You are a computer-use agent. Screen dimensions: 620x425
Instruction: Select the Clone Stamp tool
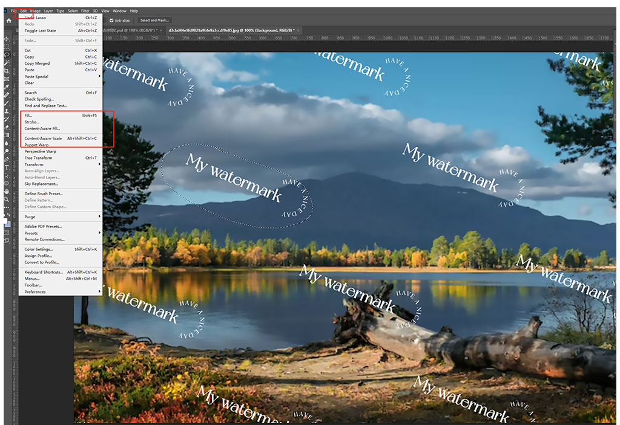click(7, 111)
